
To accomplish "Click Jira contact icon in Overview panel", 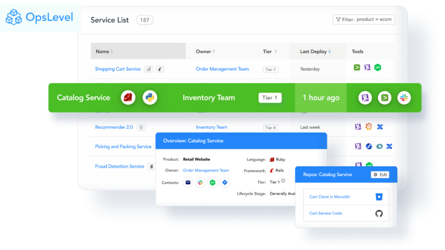I will [225, 183].
